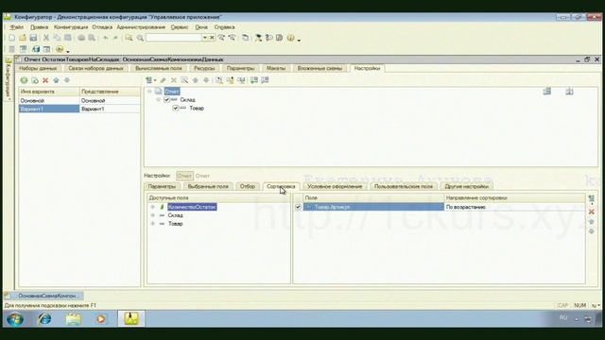The width and height of the screenshot is (605, 340).
Task: Click the Copy variant icon in variants toolbar
Action: coord(35,80)
